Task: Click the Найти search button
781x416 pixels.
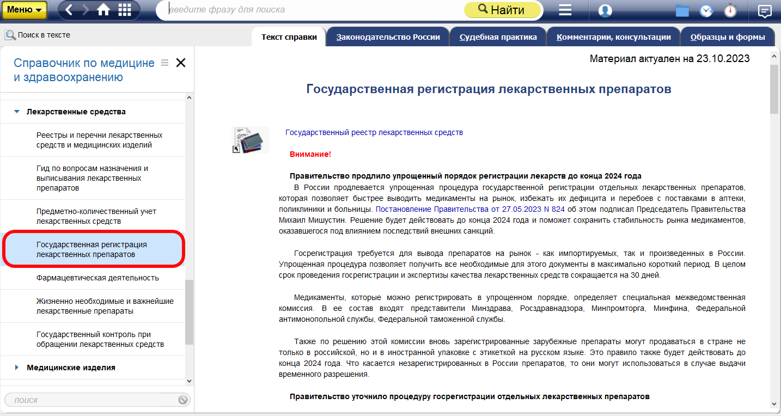Action: (502, 10)
